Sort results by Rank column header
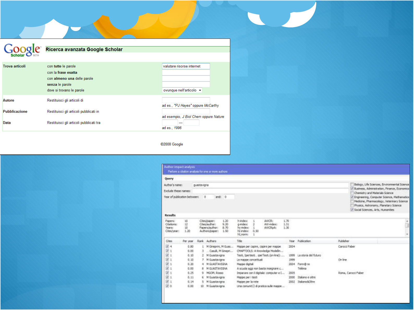The height and width of the screenshot is (310, 414). point(200,241)
